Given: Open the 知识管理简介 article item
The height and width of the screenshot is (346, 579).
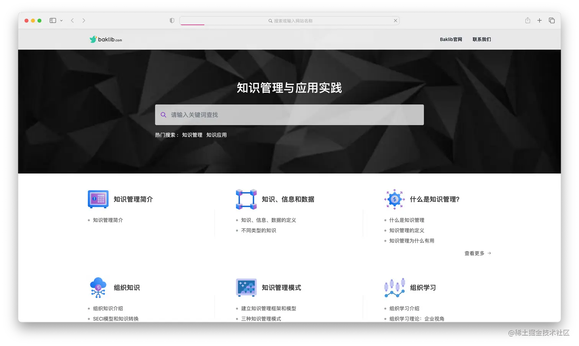Looking at the screenshot, I should [108, 220].
